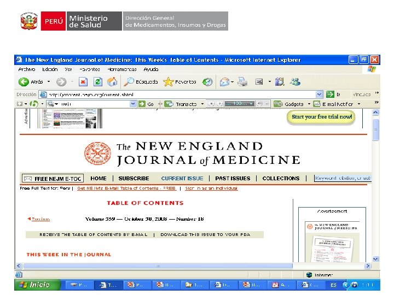This screenshot has width=394, height=295.
Task: Click Sign in as an individual link
Action: (211, 188)
